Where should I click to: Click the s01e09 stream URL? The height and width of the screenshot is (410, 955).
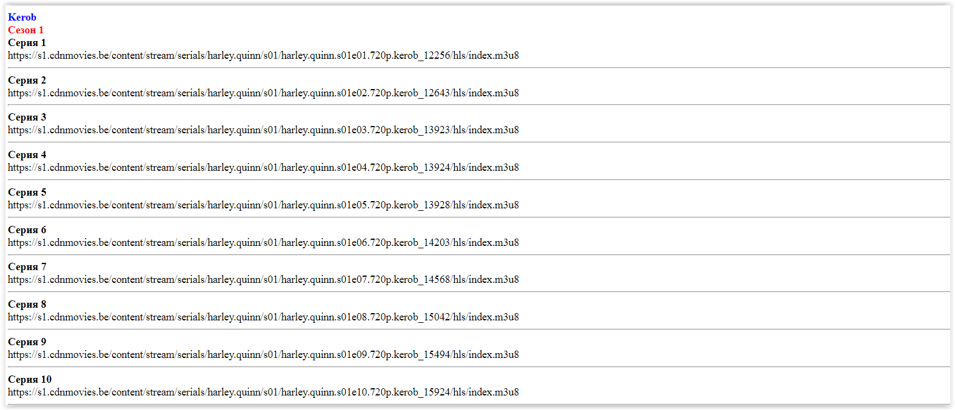tap(263, 354)
